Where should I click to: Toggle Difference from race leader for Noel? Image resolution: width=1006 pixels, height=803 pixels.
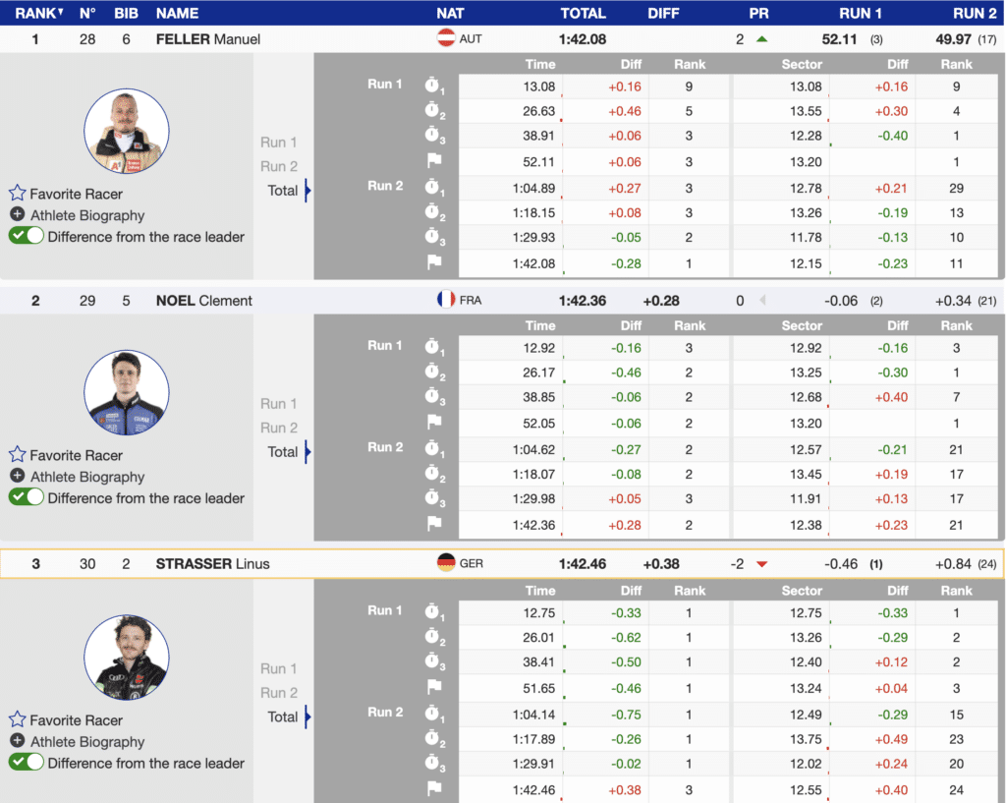[27, 497]
